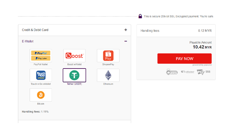Select the Bitcoin payment option
The width and height of the screenshot is (233, 133).
[x=41, y=95]
